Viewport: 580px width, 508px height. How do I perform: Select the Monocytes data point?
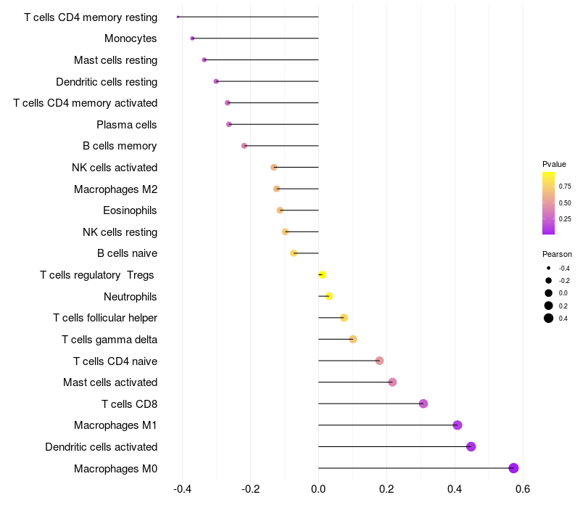click(x=192, y=38)
